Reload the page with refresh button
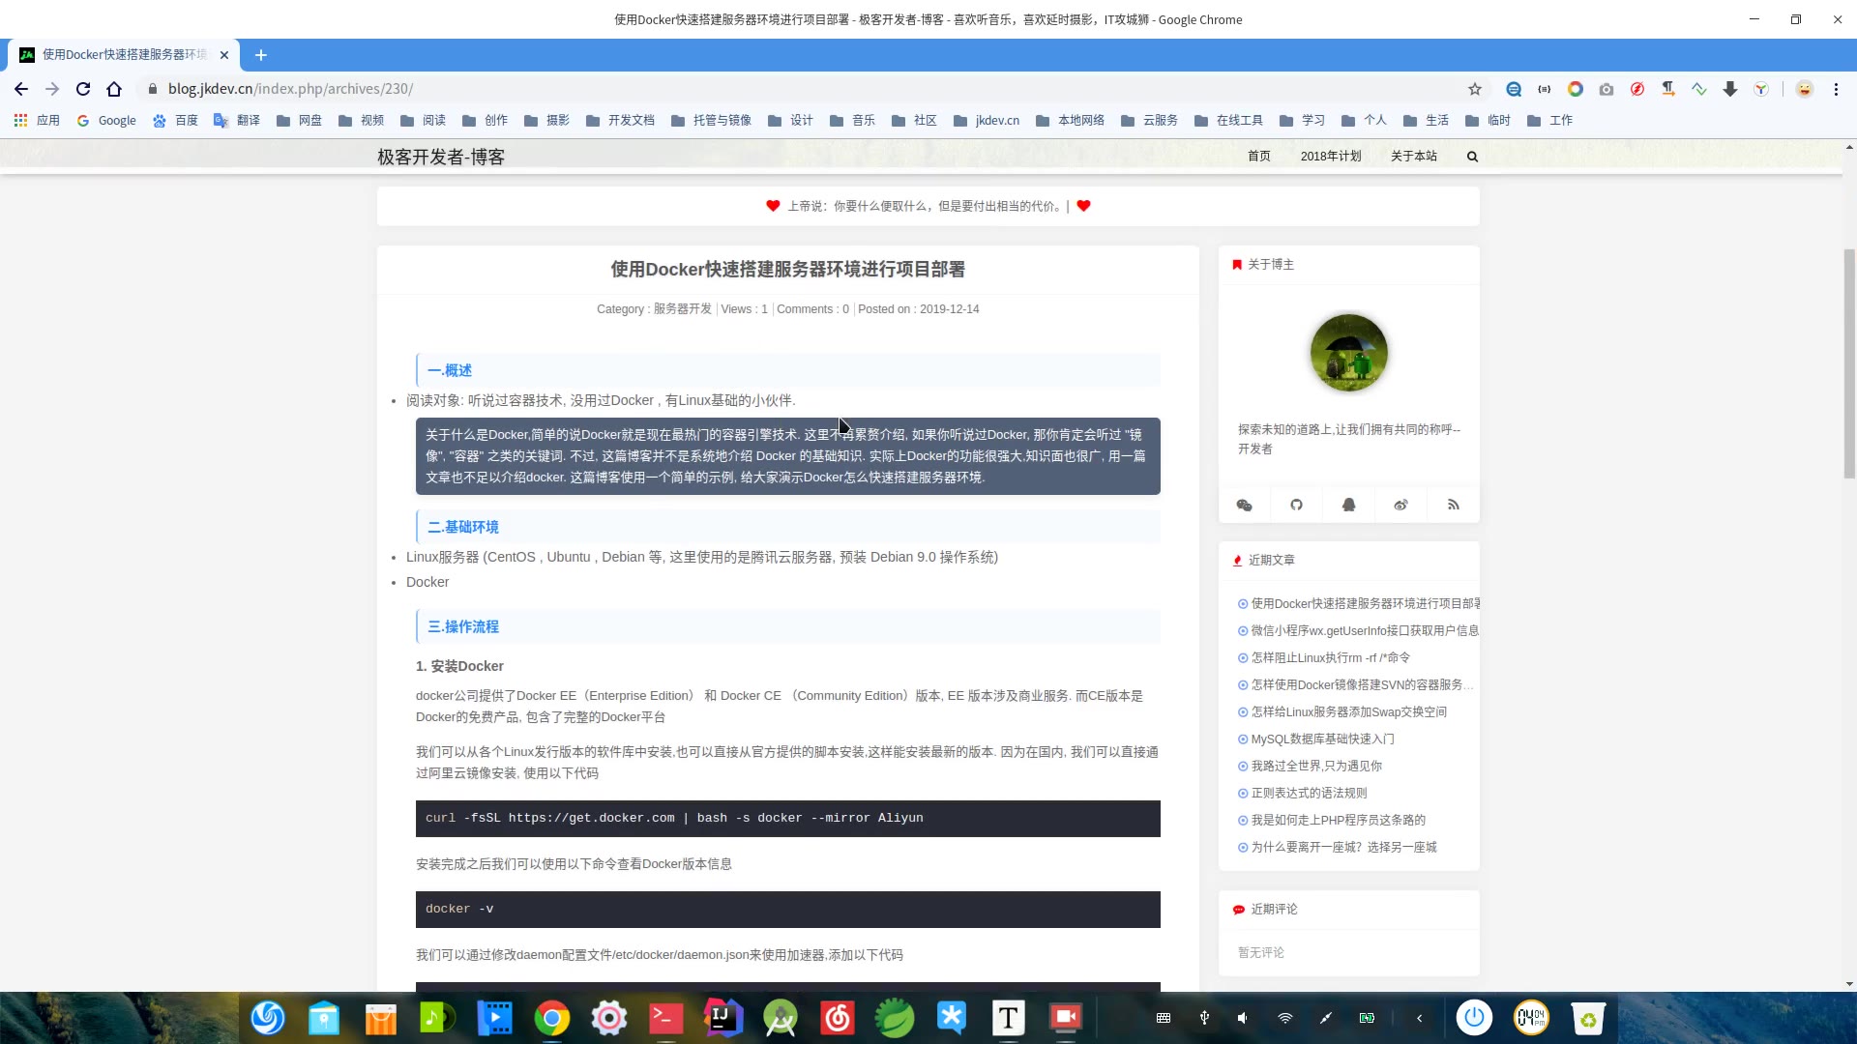The width and height of the screenshot is (1857, 1044). tap(83, 89)
